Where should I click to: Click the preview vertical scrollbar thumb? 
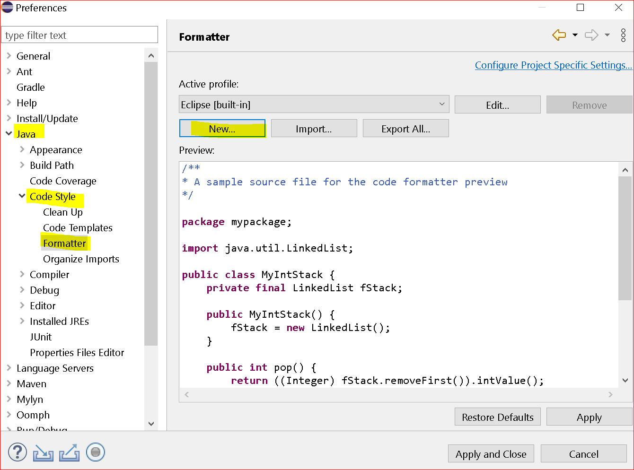pos(625,238)
